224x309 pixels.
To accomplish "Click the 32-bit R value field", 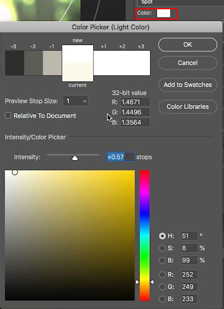I will click(x=135, y=102).
